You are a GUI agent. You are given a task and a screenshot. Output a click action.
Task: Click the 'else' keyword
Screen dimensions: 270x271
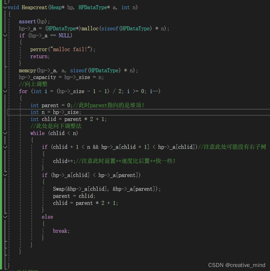pos(47,217)
